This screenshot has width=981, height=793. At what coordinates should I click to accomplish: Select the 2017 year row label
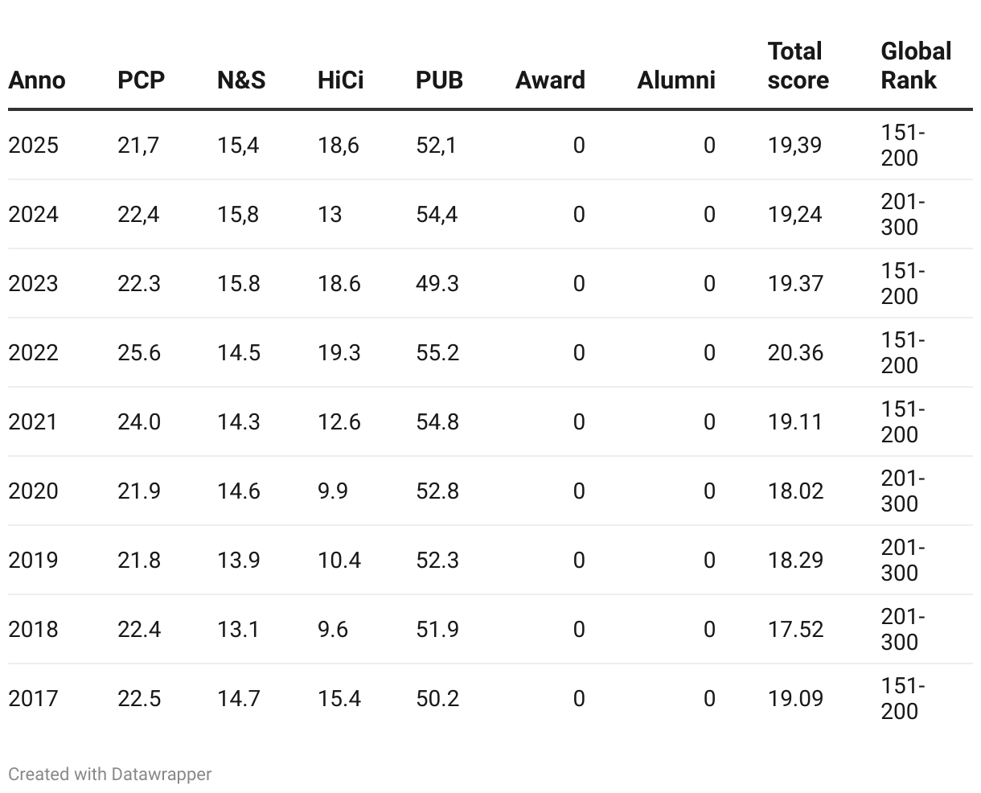coord(34,699)
